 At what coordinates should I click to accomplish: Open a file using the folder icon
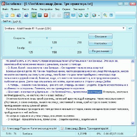[x=13, y=15]
